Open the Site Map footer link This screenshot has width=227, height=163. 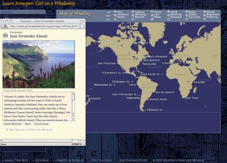(42, 160)
